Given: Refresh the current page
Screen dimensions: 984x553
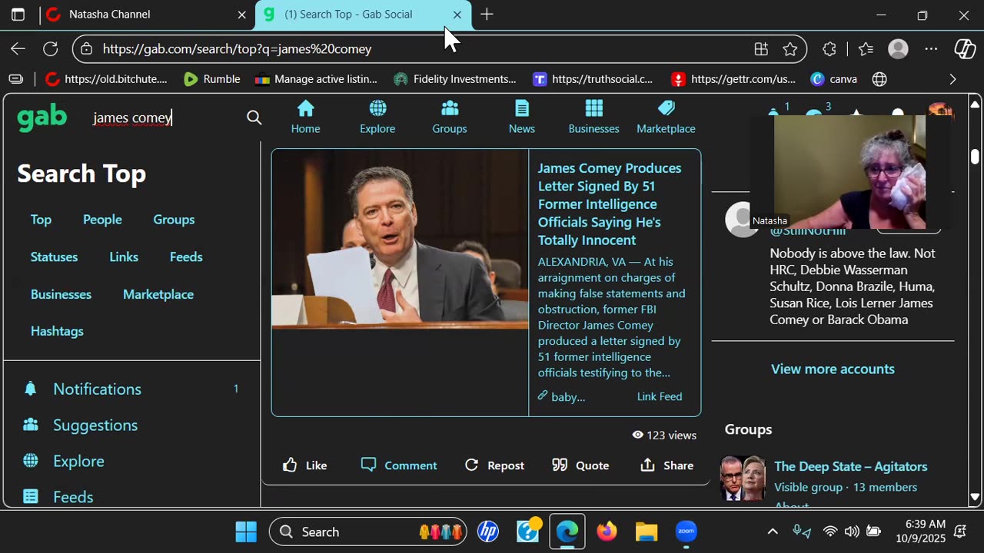Looking at the screenshot, I should pyautogui.click(x=51, y=49).
